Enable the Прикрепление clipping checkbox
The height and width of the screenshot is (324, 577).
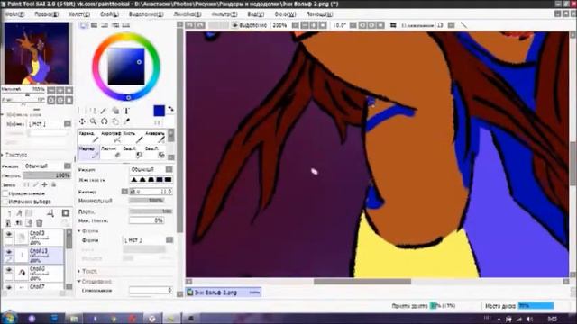pos(5,193)
